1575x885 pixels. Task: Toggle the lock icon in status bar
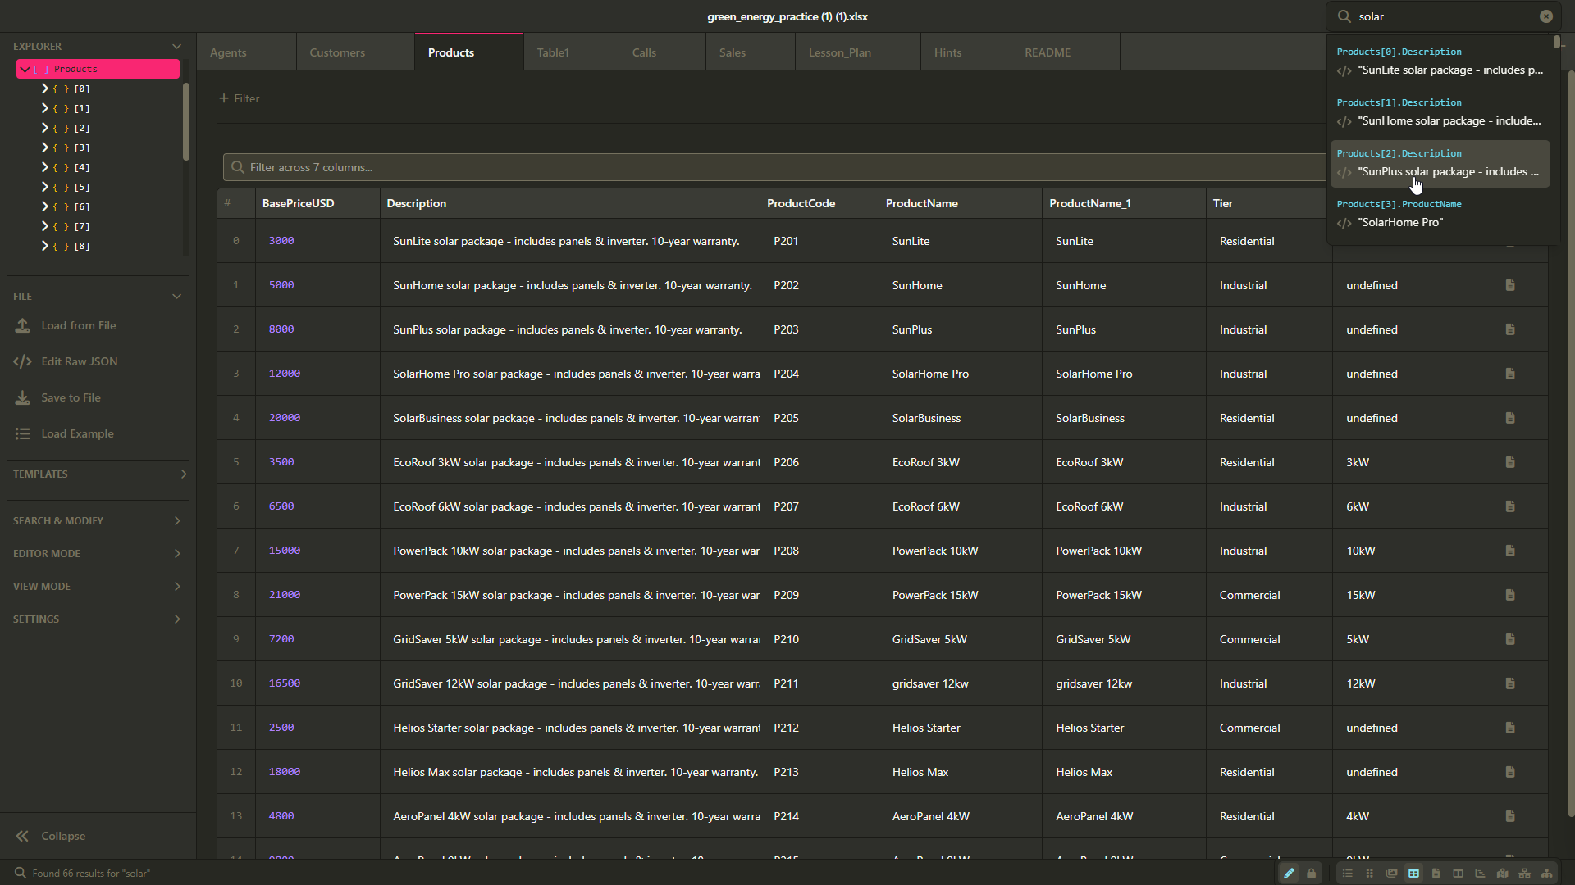[1311, 874]
